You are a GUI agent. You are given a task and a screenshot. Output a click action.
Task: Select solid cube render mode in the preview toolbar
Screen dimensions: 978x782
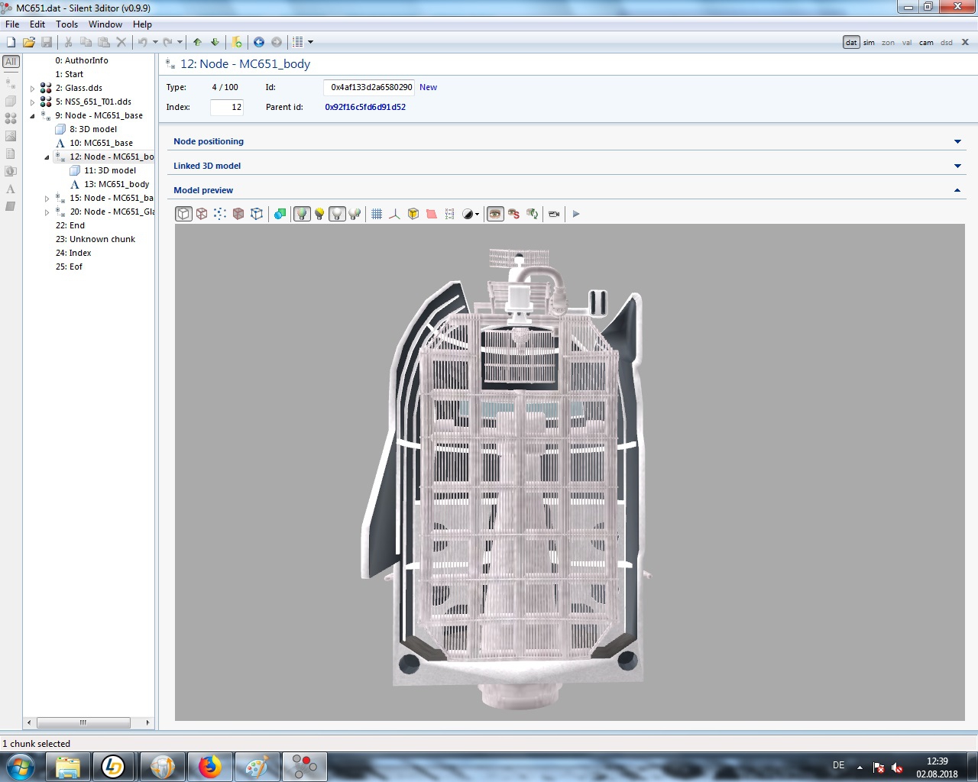(x=183, y=214)
